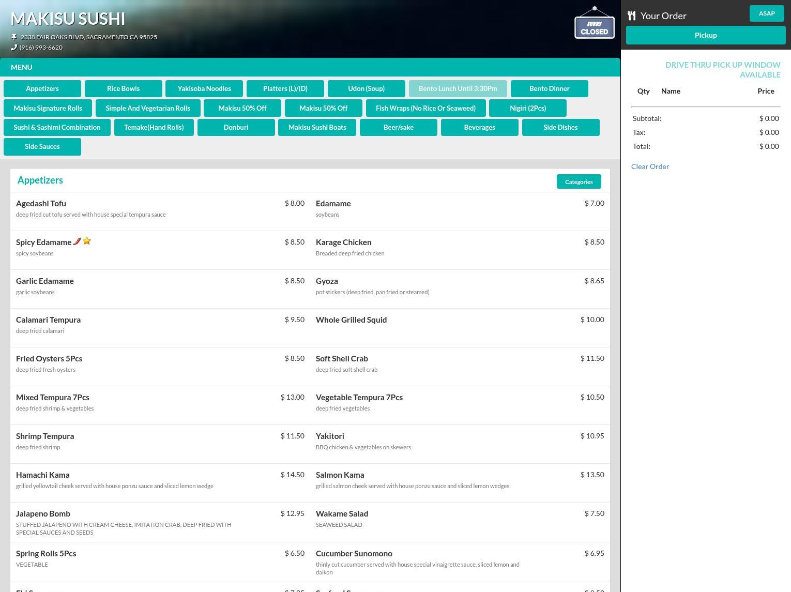Switch to Bento Dinner category

(549, 88)
